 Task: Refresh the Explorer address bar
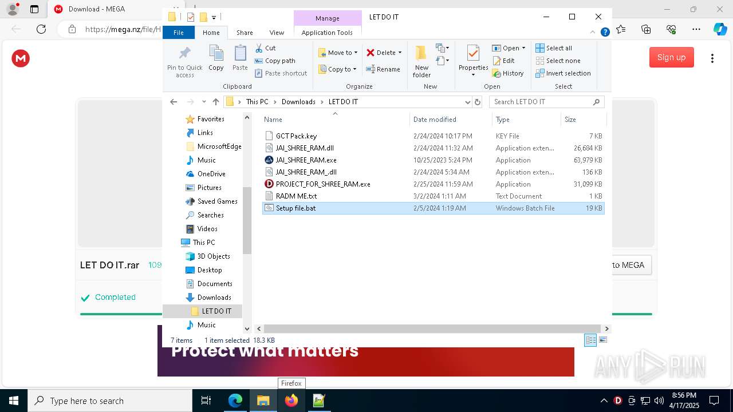[478, 102]
